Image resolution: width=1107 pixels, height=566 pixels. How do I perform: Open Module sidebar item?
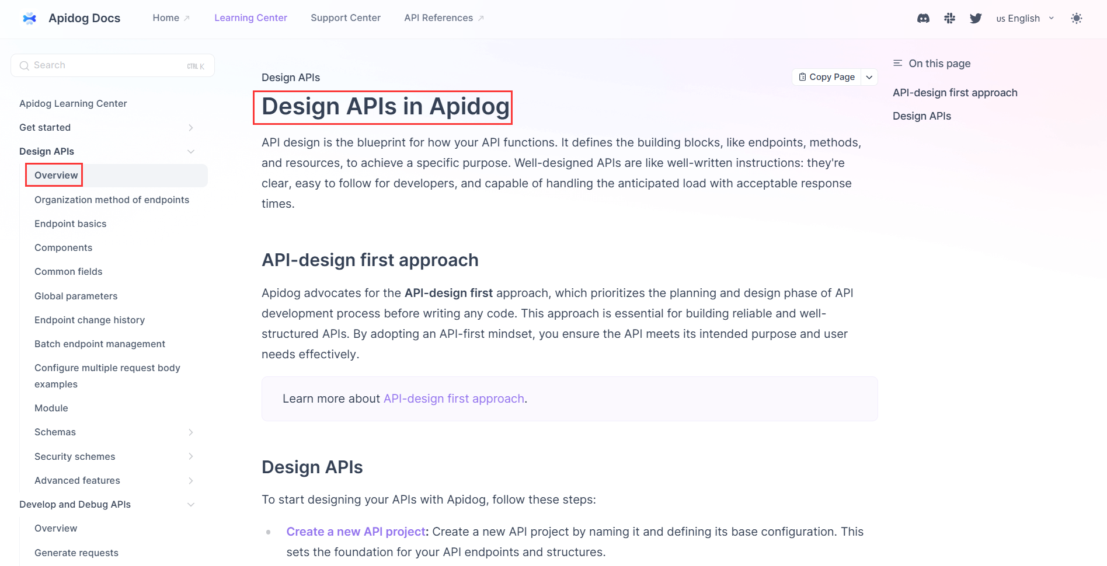tap(51, 408)
